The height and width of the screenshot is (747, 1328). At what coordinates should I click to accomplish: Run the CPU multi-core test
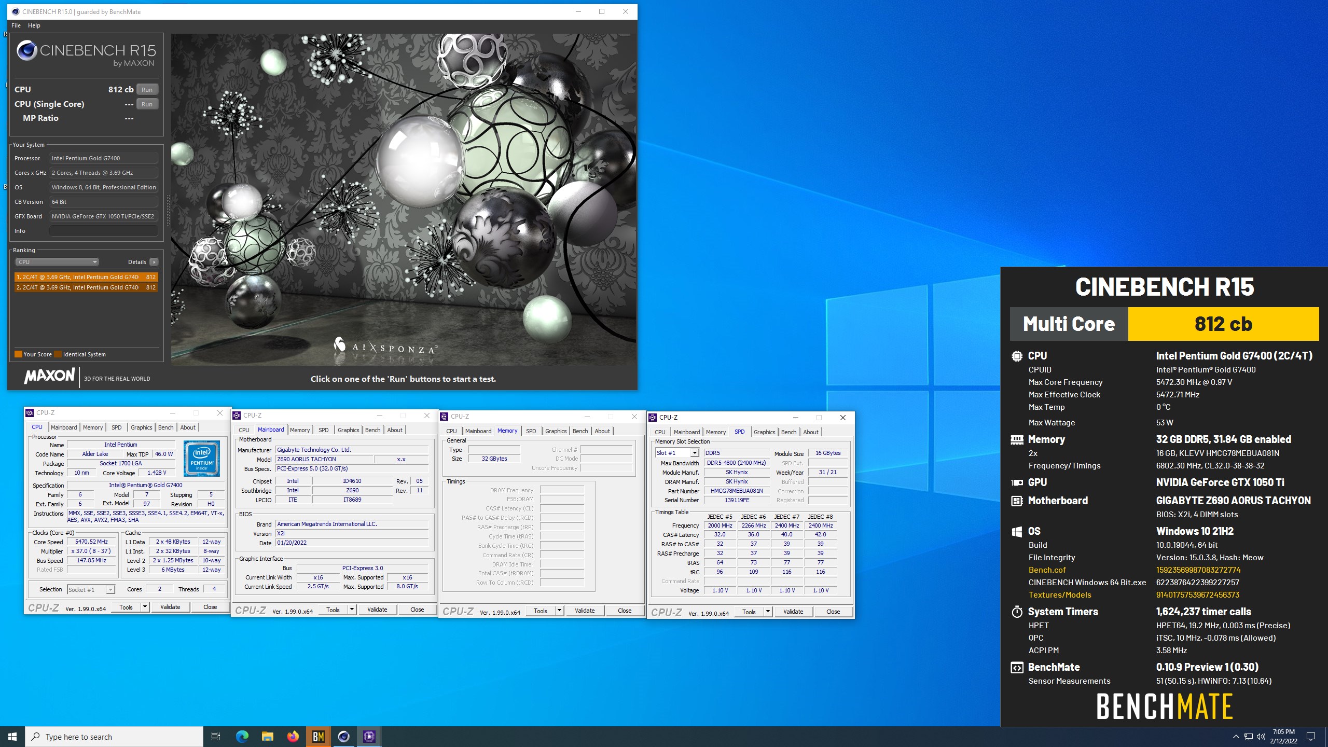click(147, 90)
